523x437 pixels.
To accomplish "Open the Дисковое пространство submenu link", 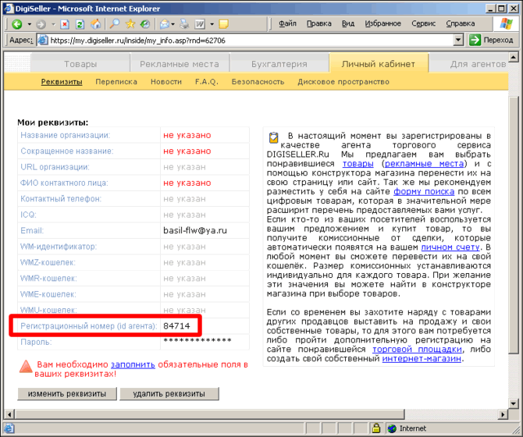I will pos(343,82).
